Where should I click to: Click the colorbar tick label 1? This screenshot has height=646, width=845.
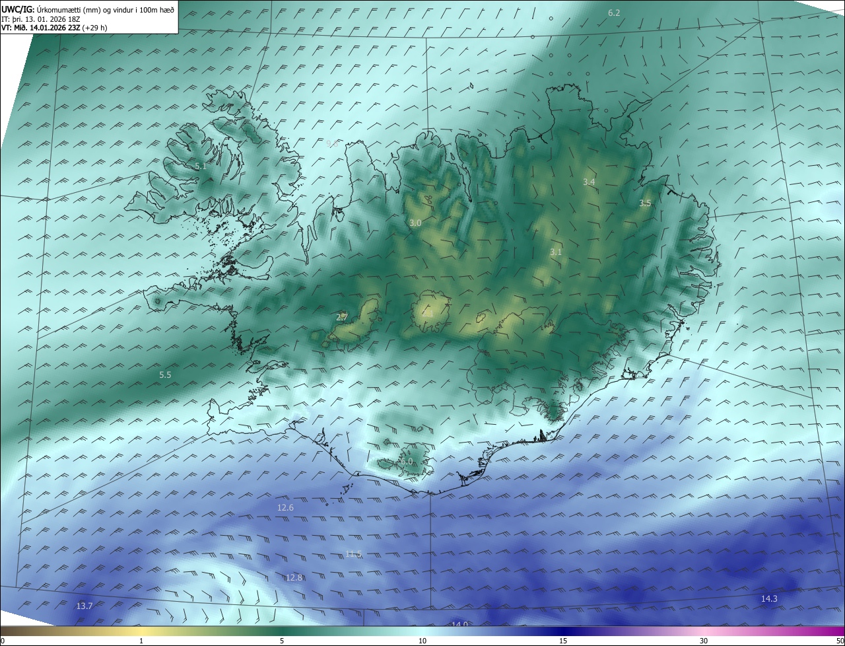(x=141, y=641)
